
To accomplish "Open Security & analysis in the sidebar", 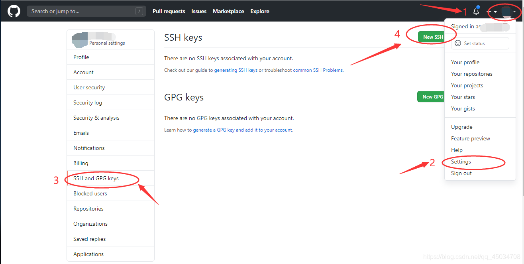I will (x=110, y=118).
